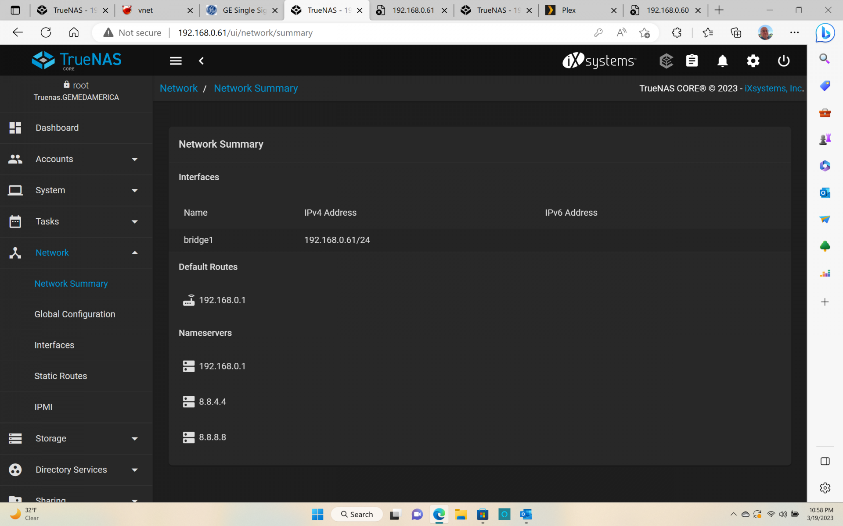Open the task manager clipboard icon
Image resolution: width=843 pixels, height=526 pixels.
coord(692,61)
